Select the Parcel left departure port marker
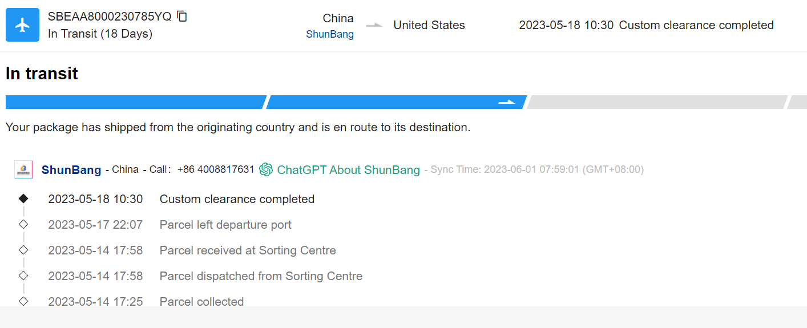The height and width of the screenshot is (328, 807). click(23, 224)
